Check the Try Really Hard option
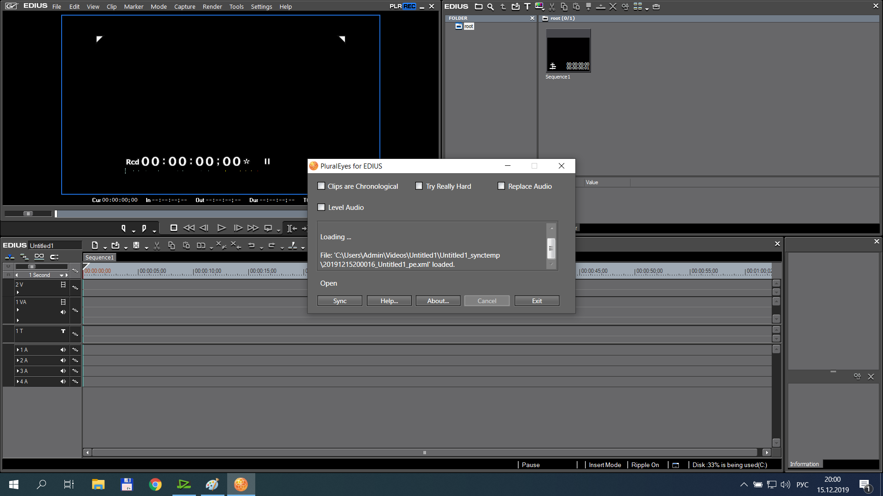Image resolution: width=883 pixels, height=496 pixels. click(419, 186)
